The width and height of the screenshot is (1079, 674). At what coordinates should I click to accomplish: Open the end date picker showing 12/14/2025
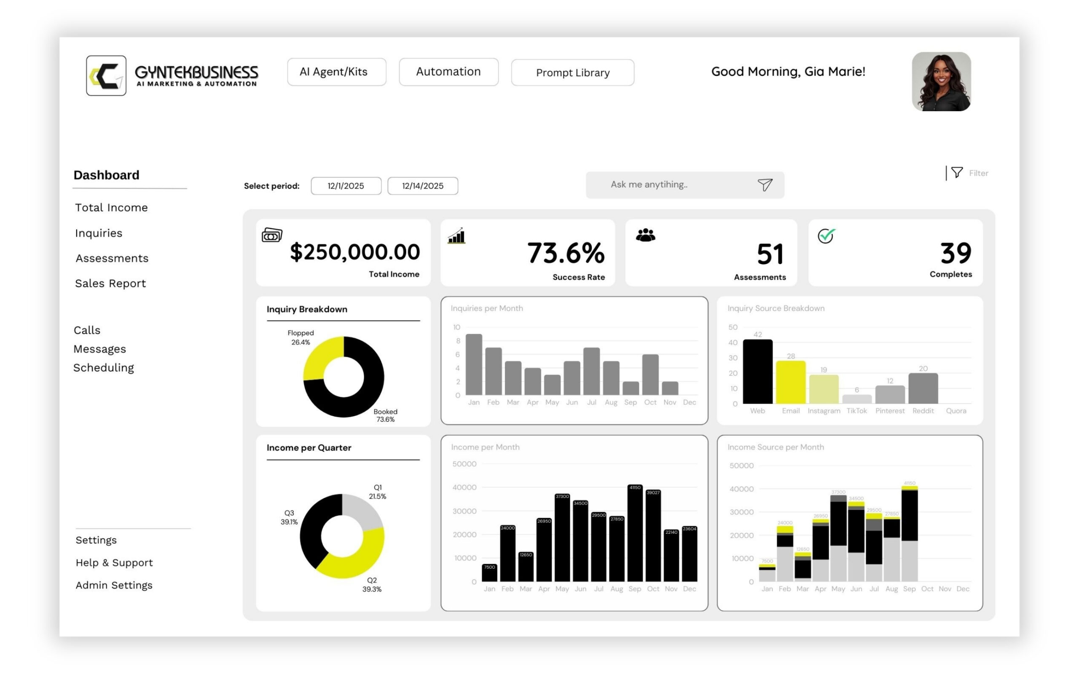[422, 186]
